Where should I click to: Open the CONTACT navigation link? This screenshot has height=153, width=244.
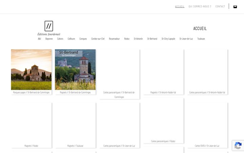(x=220, y=6)
